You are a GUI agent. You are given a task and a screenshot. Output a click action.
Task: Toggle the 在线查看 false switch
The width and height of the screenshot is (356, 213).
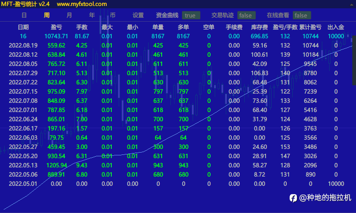[302, 15]
